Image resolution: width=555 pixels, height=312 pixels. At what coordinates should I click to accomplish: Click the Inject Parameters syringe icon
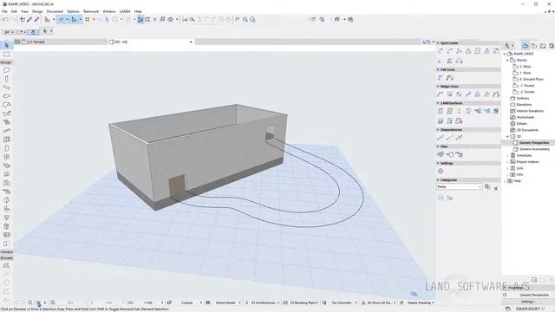[36, 19]
